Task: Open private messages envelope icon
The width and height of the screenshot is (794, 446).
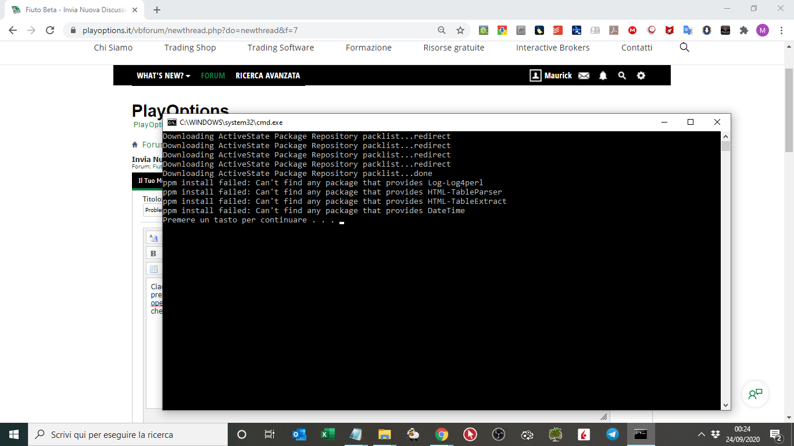Action: [x=584, y=75]
